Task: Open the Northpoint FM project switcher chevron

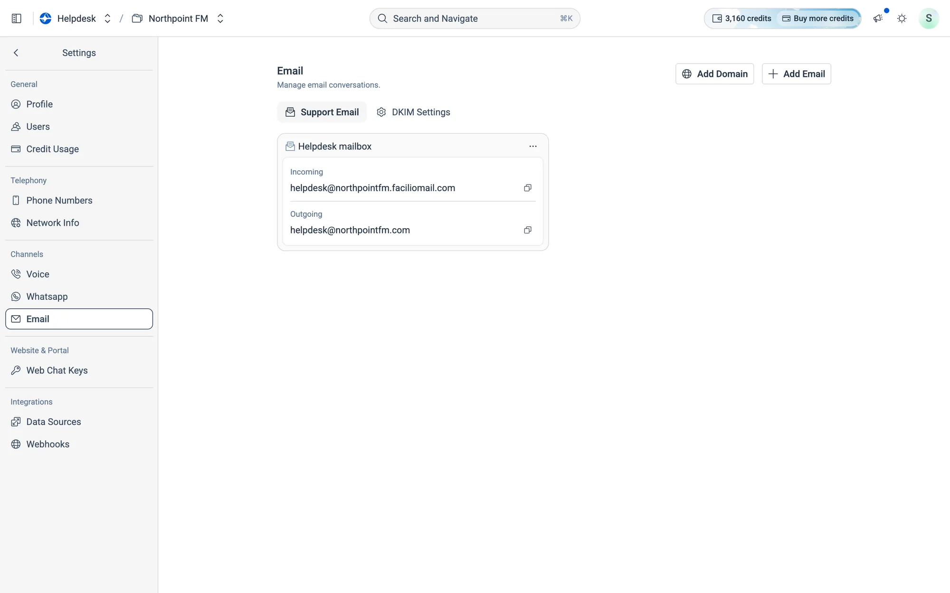Action: pos(220,19)
